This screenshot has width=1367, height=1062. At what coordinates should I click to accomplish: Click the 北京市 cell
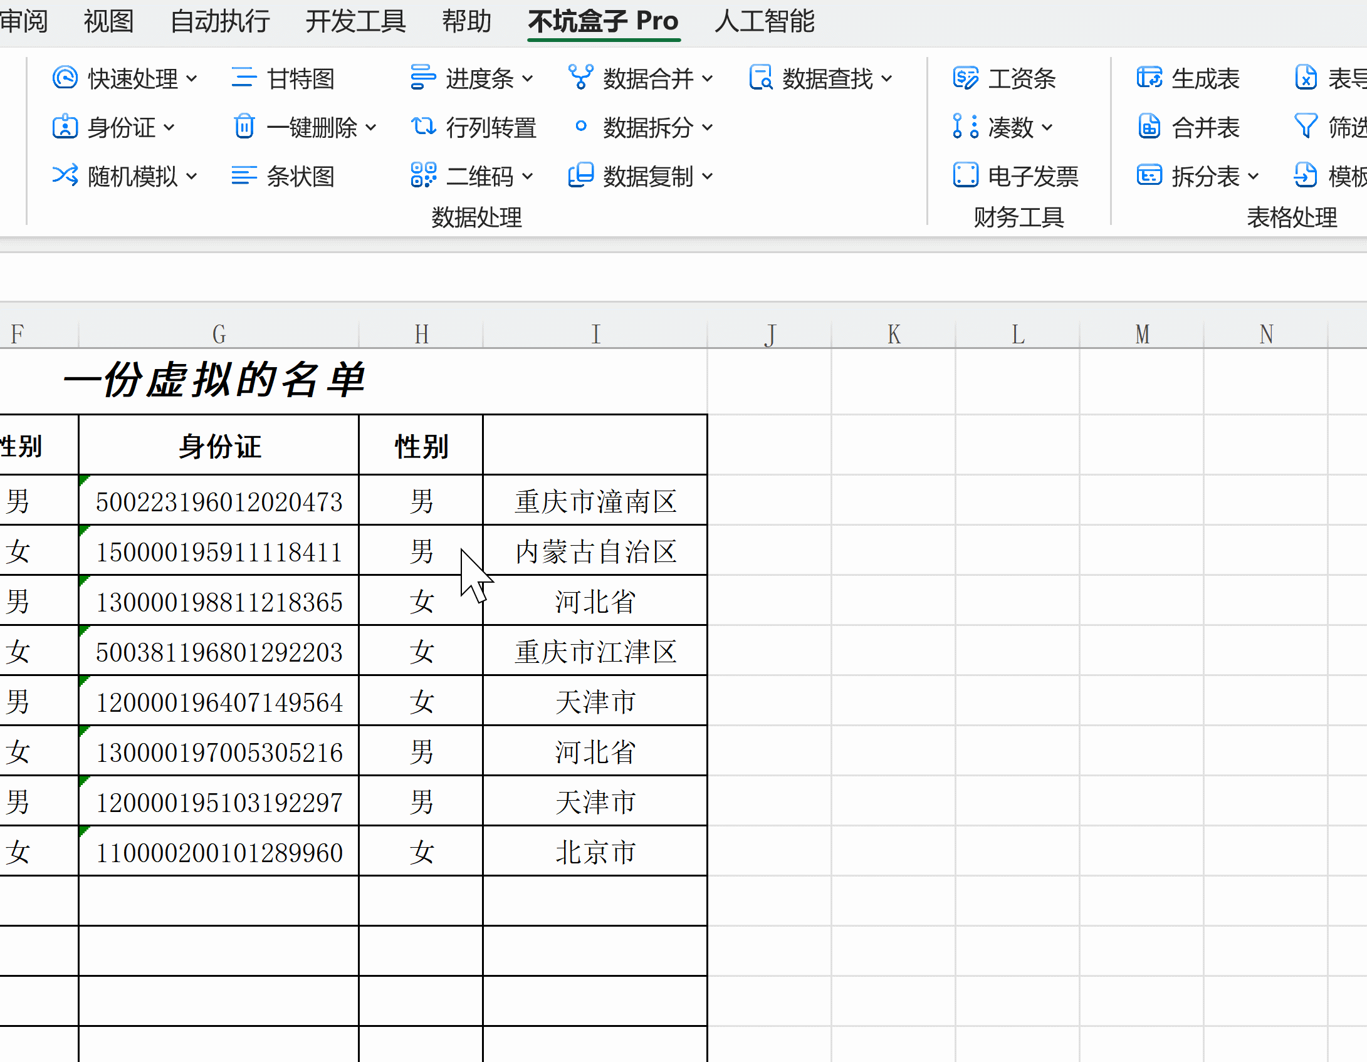tap(595, 851)
